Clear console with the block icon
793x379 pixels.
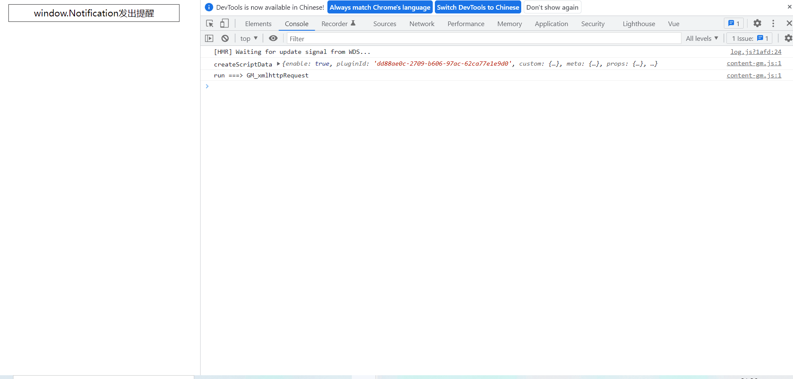point(225,38)
